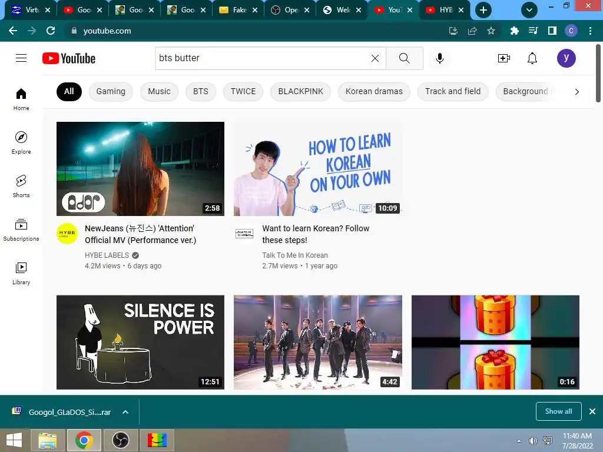
Task: Click the page vertical scrollbar
Action: [598, 73]
